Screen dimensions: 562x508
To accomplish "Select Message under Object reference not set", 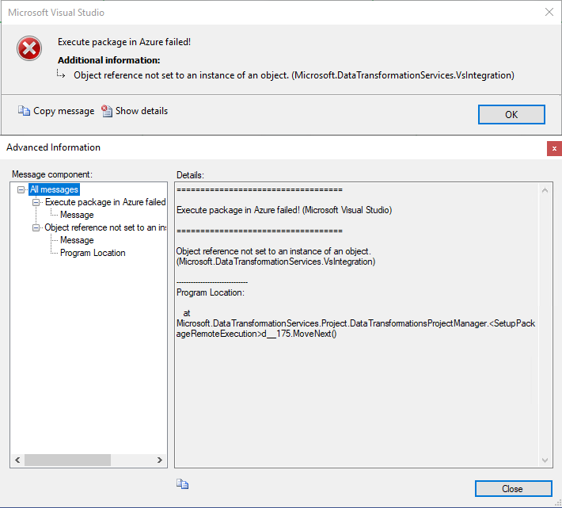I will click(x=77, y=240).
